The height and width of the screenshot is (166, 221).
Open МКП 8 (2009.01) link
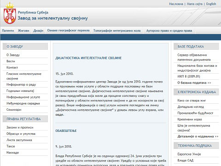[189, 77]
